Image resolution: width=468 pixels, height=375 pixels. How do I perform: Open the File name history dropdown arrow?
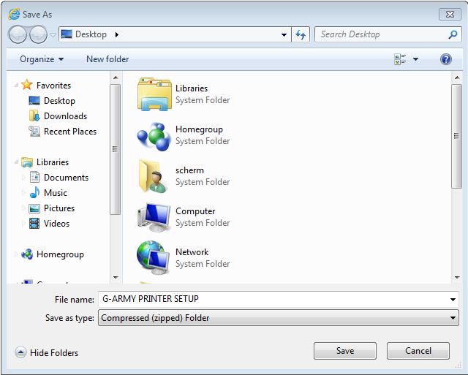pos(453,299)
